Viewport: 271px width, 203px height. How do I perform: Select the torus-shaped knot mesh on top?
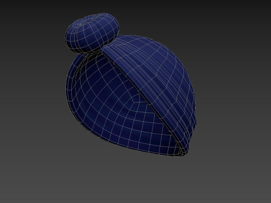(92, 33)
